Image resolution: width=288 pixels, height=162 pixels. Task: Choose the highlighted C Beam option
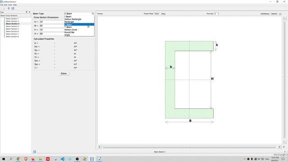click(x=79, y=24)
